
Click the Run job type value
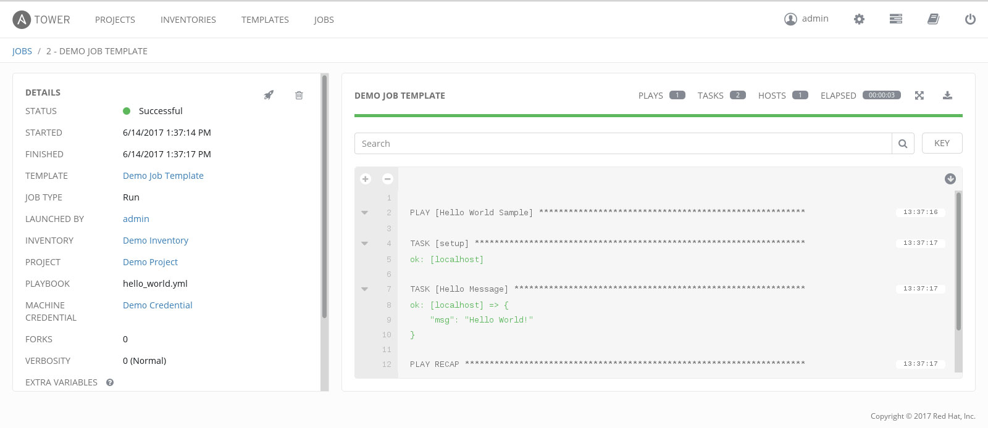tap(131, 197)
